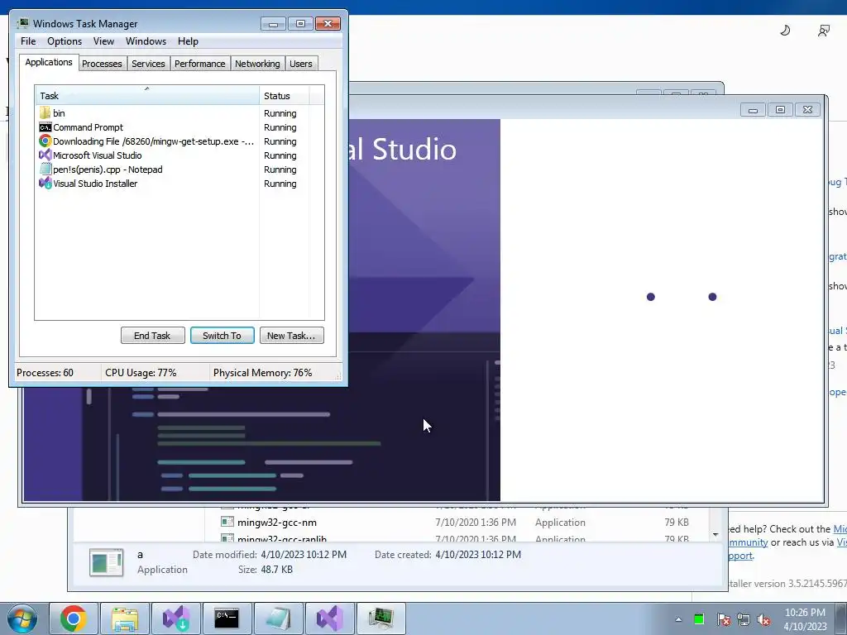Click the mingw32-gcc-nm application file icon
Viewport: 847px width, 635px height.
227,522
